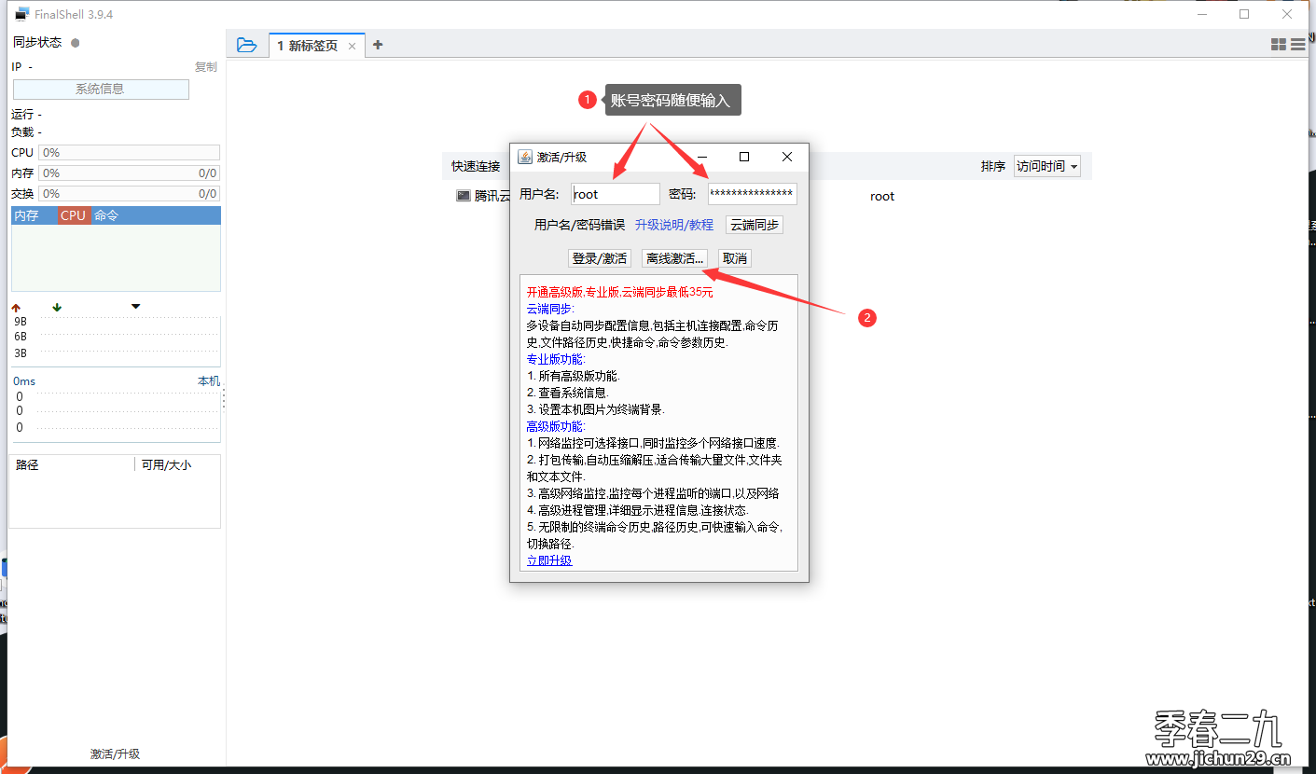
Task: Minimize the FinalShell main window
Action: point(1201,14)
